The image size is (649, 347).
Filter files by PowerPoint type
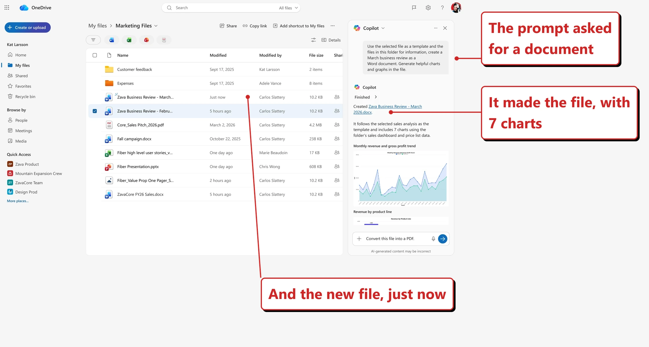coord(146,40)
